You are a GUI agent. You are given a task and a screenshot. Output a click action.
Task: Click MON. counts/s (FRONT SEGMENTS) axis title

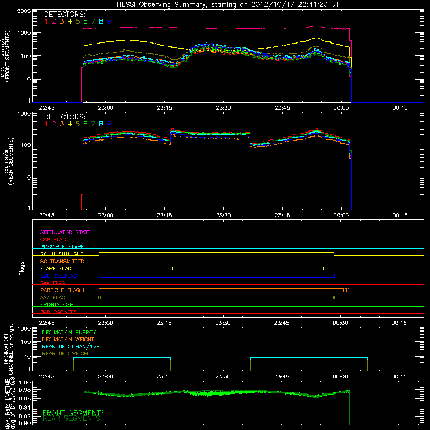click(x=5, y=56)
